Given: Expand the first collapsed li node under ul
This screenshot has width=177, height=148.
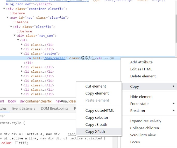Looking at the screenshot, I should click(22, 45).
